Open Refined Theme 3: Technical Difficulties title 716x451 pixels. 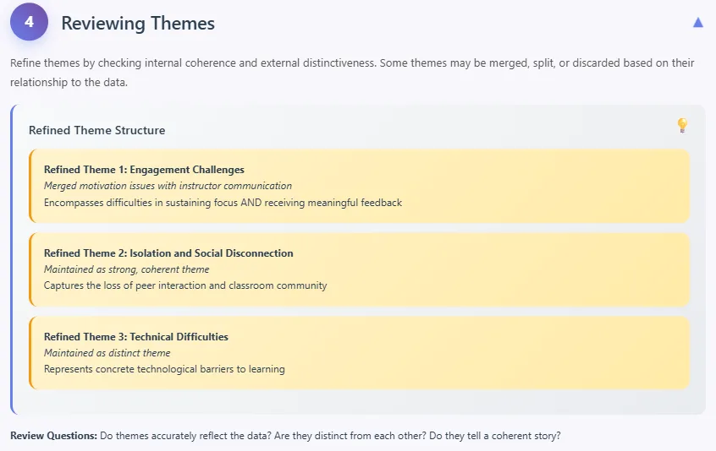136,337
